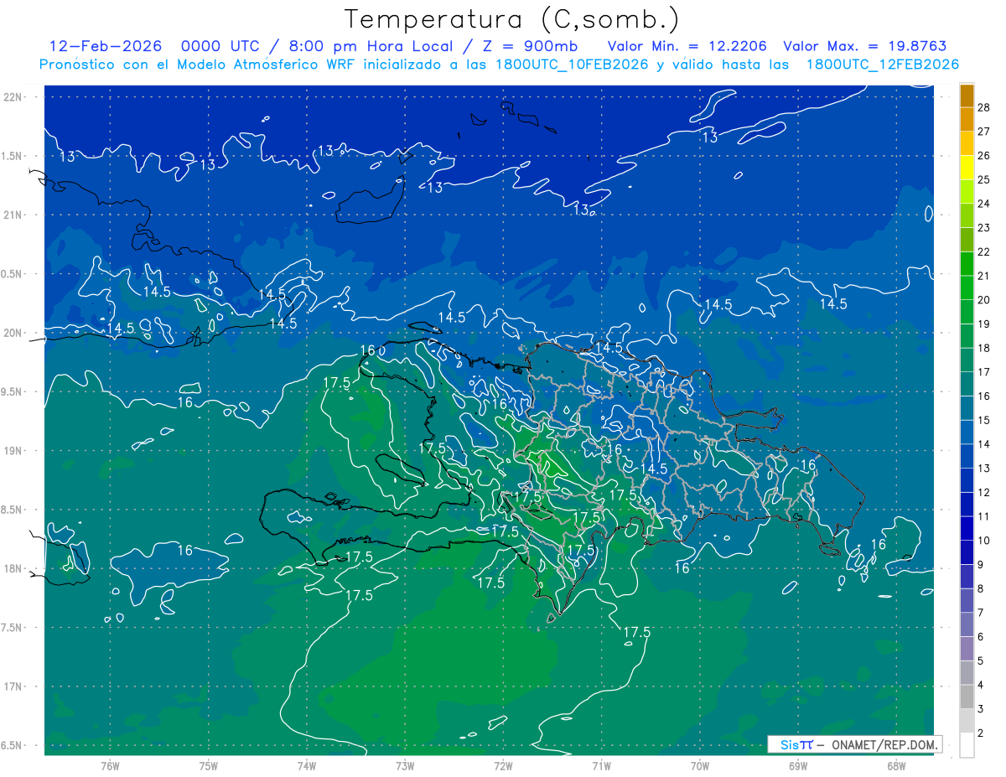Click the color scale value 12

(984, 493)
